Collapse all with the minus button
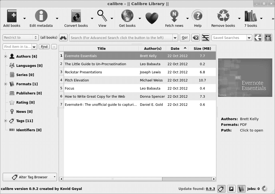Image resolution: width=275 pixels, height=194 pixels. (54, 47)
